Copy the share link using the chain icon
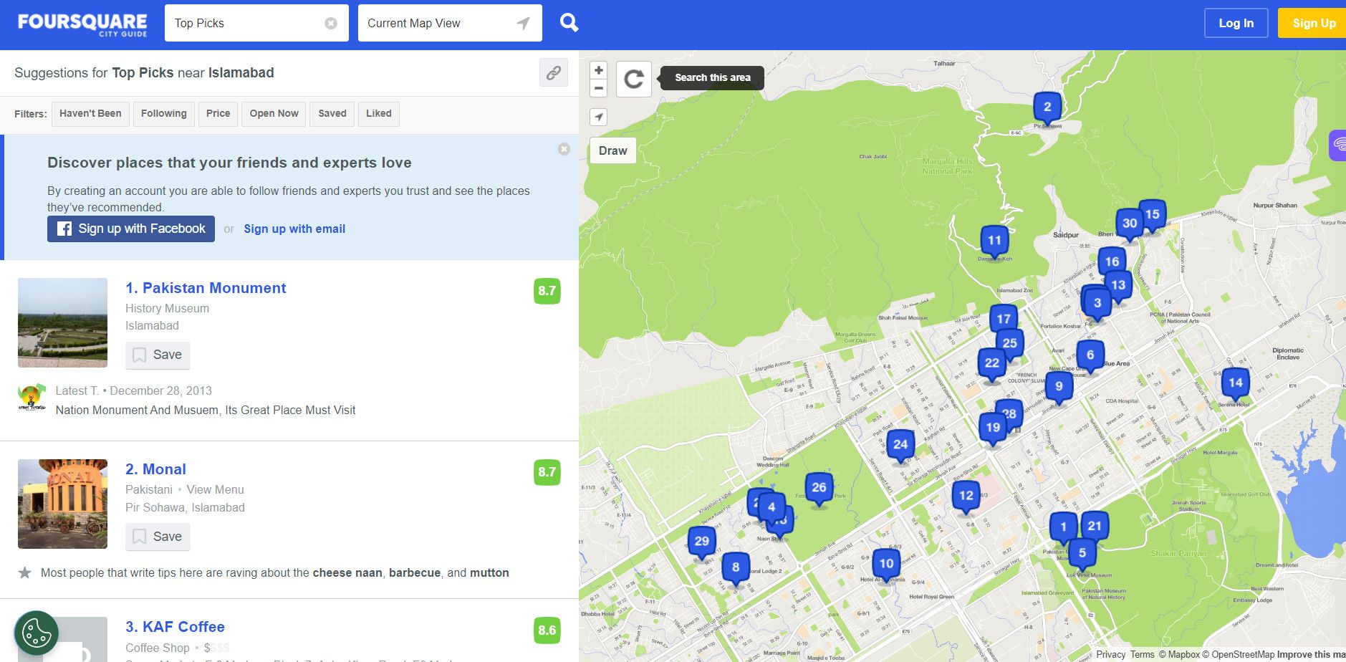1346x662 pixels. [552, 73]
